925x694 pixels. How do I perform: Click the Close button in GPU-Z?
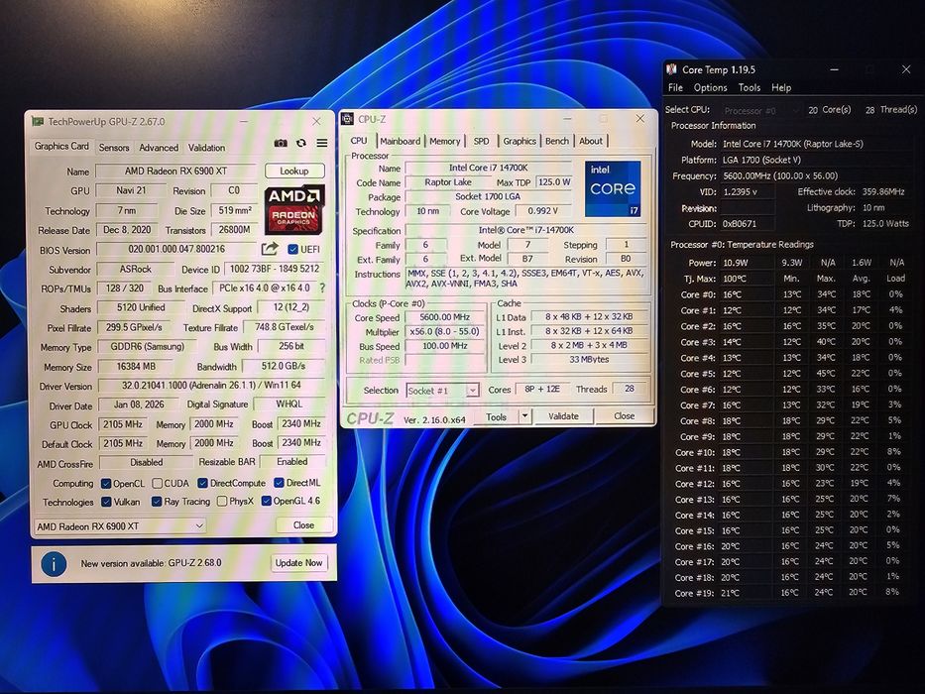tap(303, 524)
